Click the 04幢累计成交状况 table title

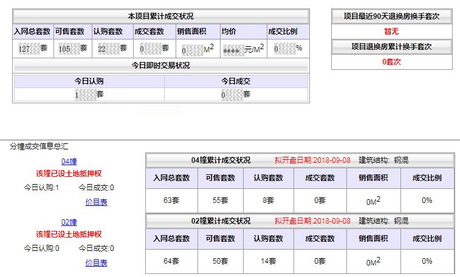point(221,160)
